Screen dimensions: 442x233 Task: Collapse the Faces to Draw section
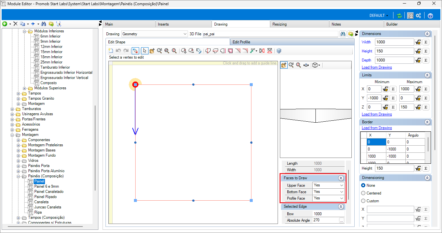click(341, 178)
